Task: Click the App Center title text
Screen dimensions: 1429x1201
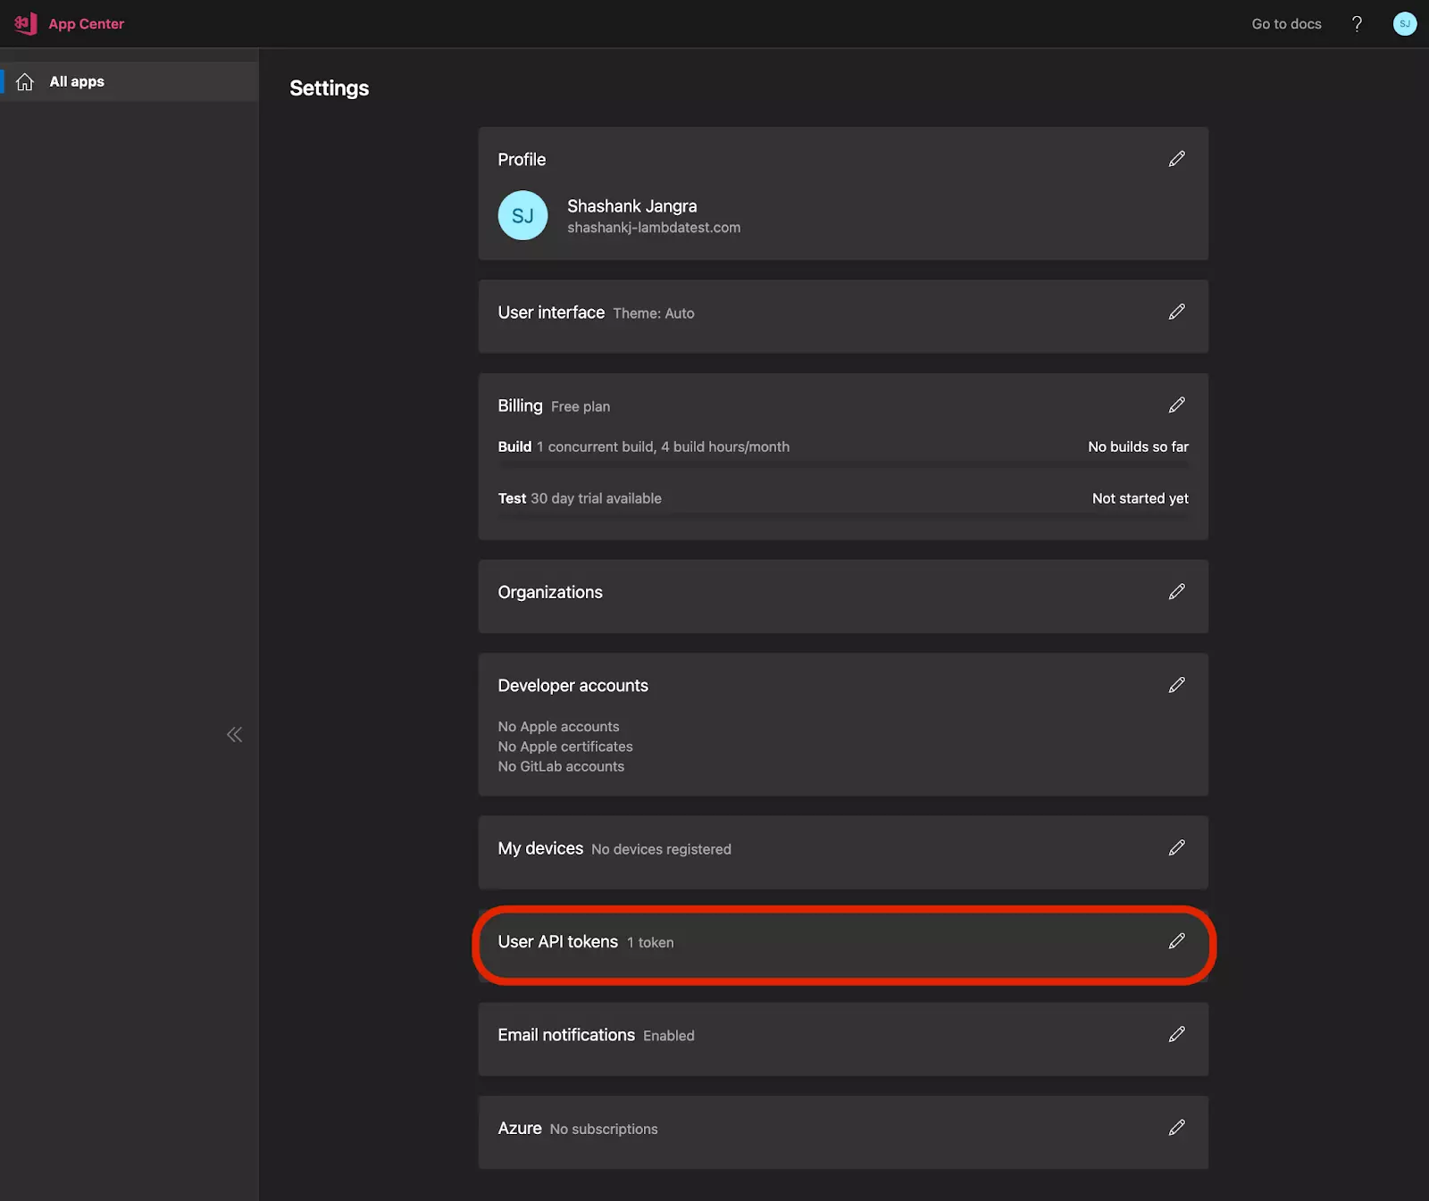Action: (87, 24)
